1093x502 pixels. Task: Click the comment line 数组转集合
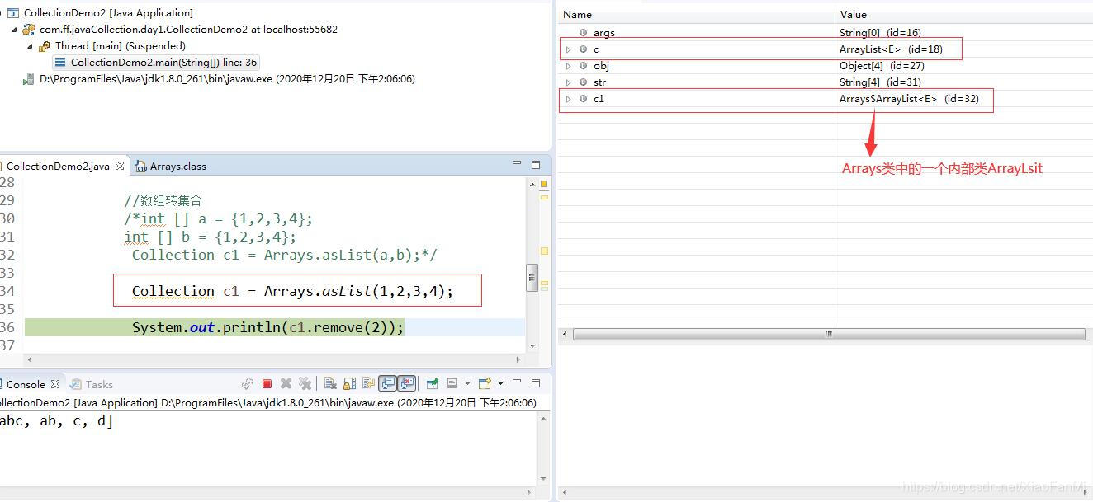click(x=163, y=200)
